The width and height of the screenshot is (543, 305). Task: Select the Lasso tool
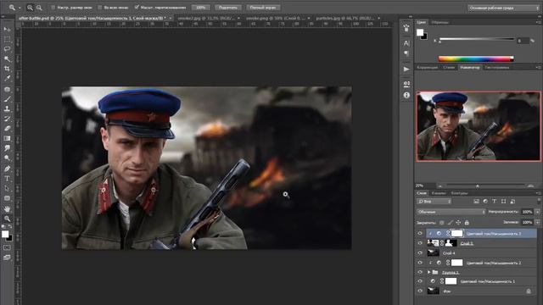tap(7, 49)
